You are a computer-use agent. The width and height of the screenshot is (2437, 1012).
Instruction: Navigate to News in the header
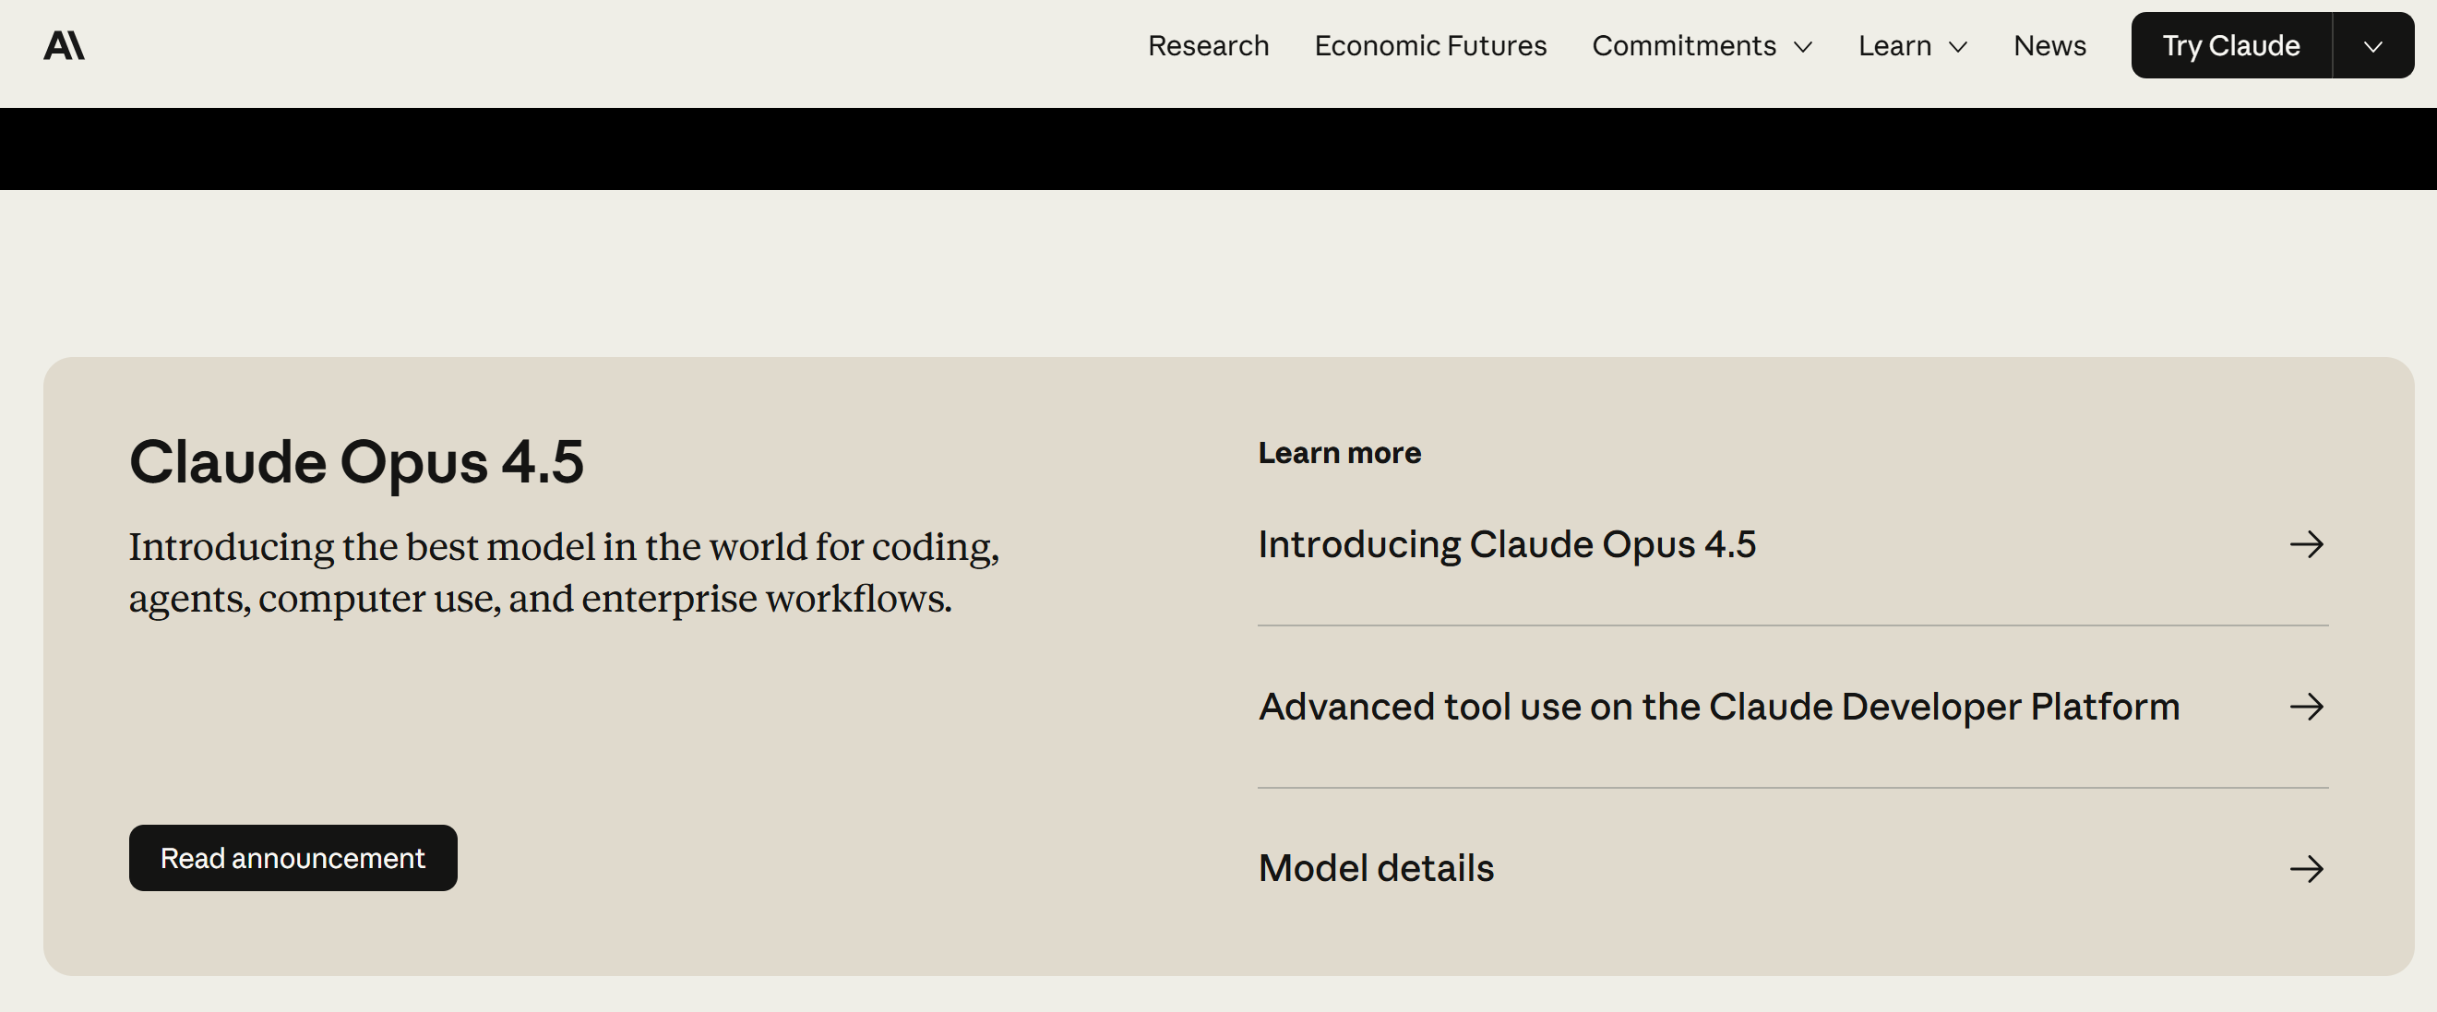2049,45
